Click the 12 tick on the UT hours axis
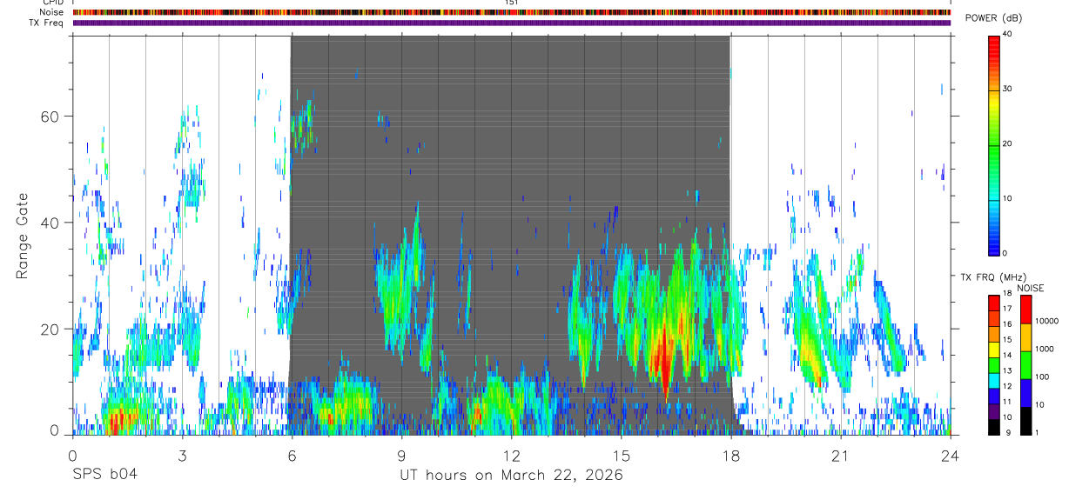This screenshot has width=1069, height=493. point(511,456)
